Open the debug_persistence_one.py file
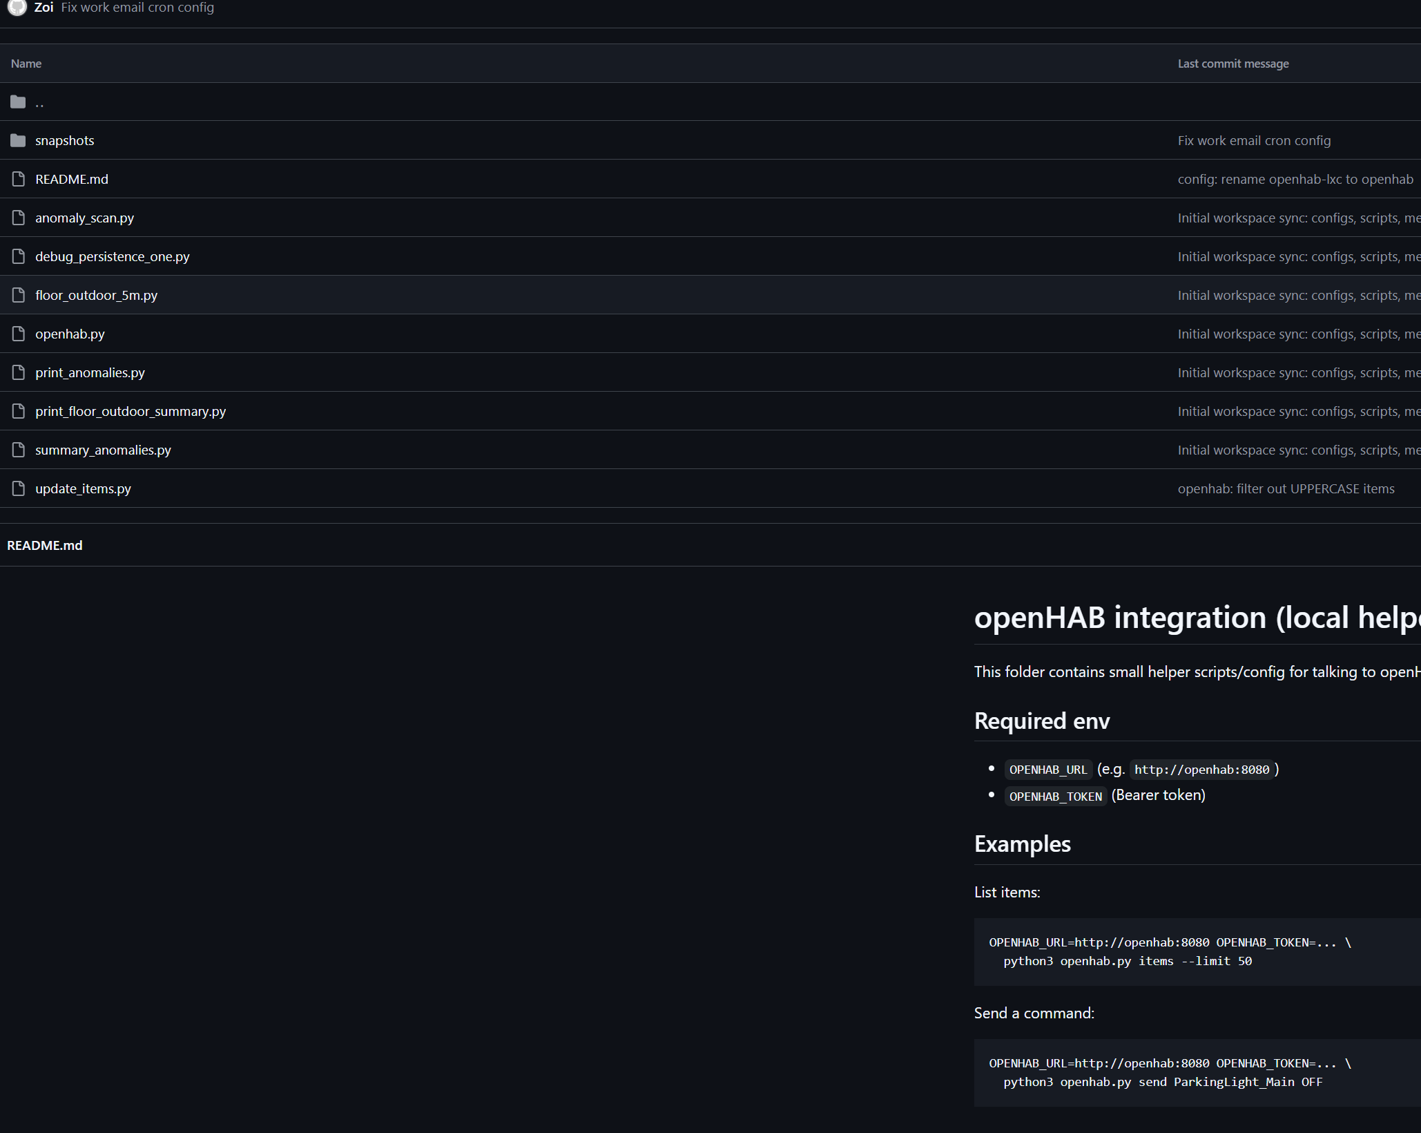Screen dimensions: 1421x1133 pos(113,257)
